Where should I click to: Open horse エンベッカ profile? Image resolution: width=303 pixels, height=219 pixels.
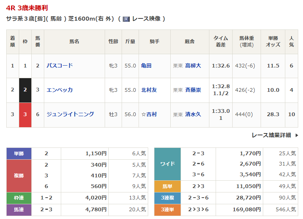(x=59, y=90)
